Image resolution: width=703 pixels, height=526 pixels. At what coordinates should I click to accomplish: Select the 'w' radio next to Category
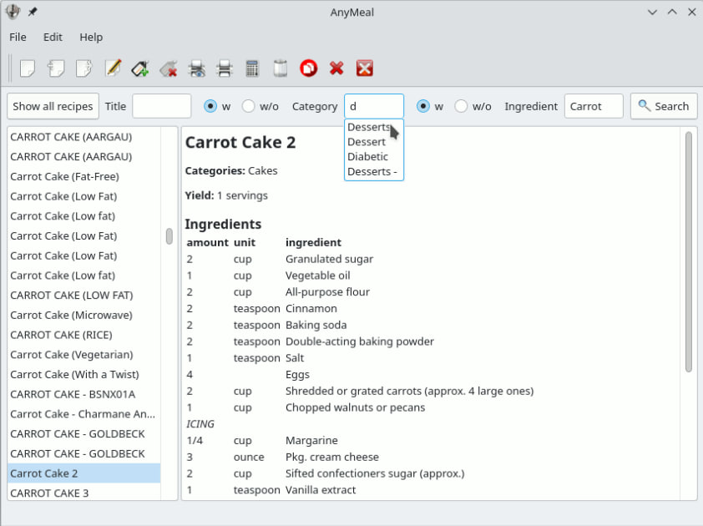422,106
